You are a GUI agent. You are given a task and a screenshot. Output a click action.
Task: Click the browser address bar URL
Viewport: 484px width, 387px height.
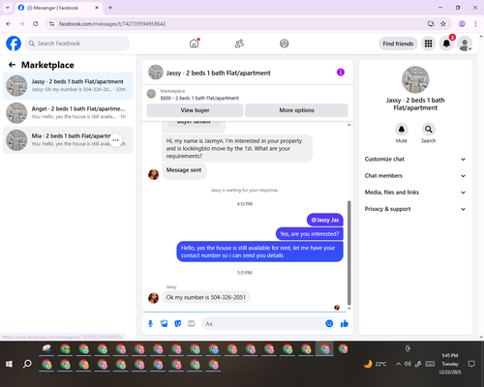112,24
